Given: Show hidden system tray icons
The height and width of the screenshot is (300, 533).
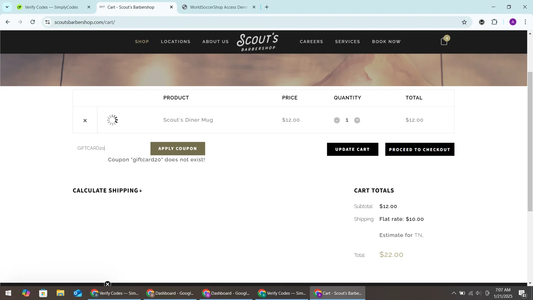Looking at the screenshot, I should (x=454, y=293).
